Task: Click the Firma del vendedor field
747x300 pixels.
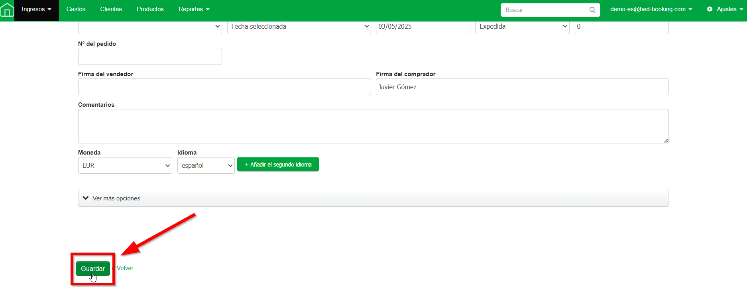Action: pyautogui.click(x=224, y=87)
